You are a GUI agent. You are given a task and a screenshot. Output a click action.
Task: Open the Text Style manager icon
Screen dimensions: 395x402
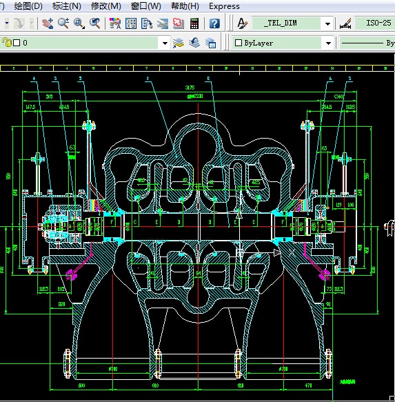coord(242,23)
